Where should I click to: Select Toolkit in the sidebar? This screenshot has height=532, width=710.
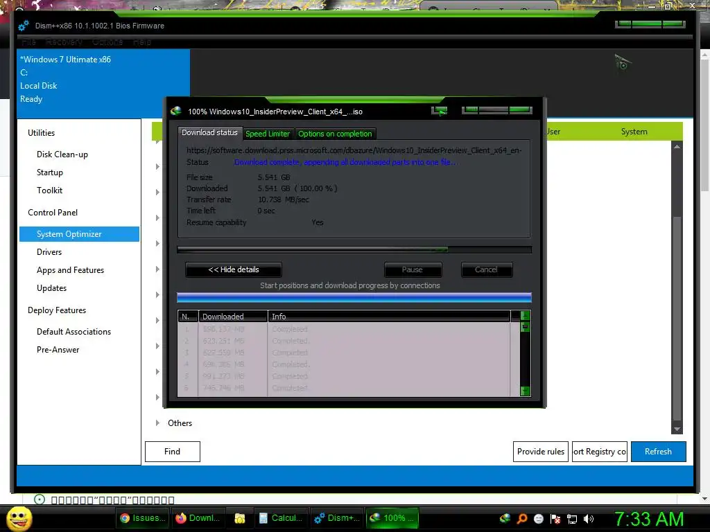(50, 190)
